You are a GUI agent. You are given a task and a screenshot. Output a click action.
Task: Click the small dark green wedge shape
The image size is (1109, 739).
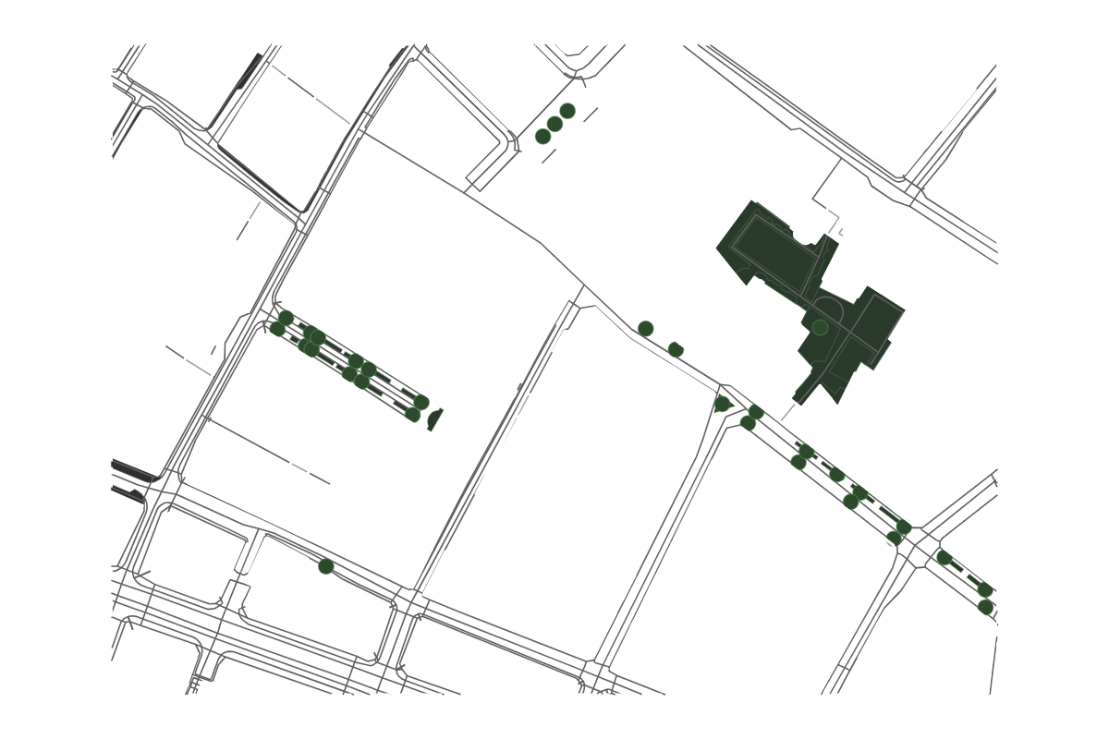tap(435, 419)
